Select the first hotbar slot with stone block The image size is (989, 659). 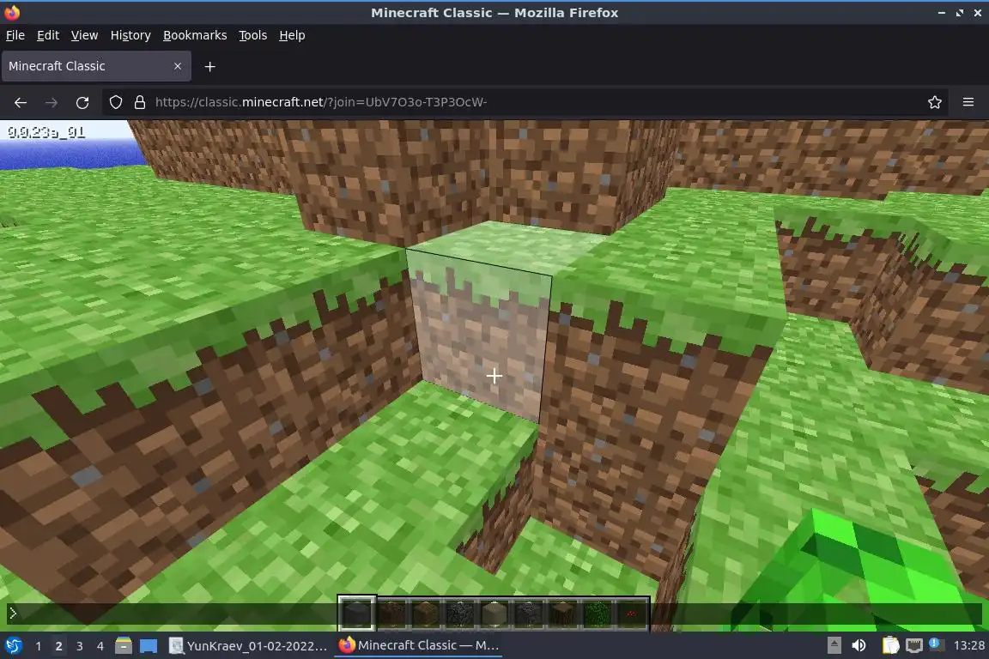click(357, 613)
